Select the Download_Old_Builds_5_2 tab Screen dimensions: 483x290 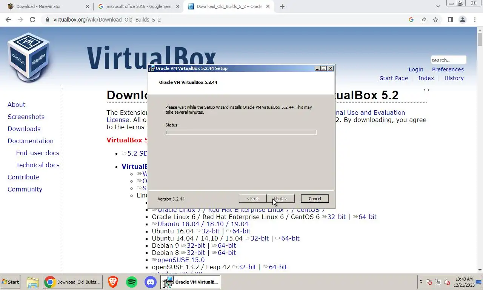click(x=229, y=6)
